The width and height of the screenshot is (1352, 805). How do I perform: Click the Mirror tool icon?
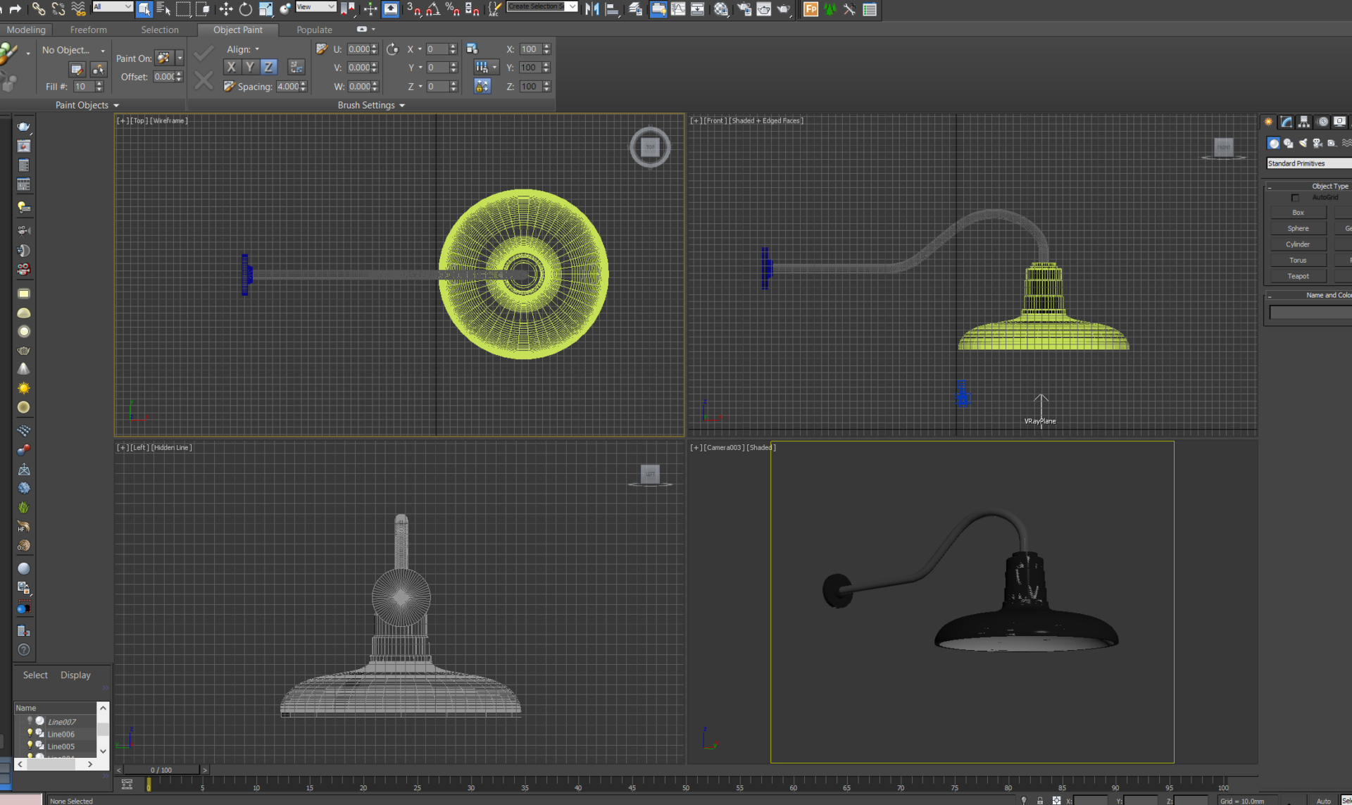click(x=591, y=9)
